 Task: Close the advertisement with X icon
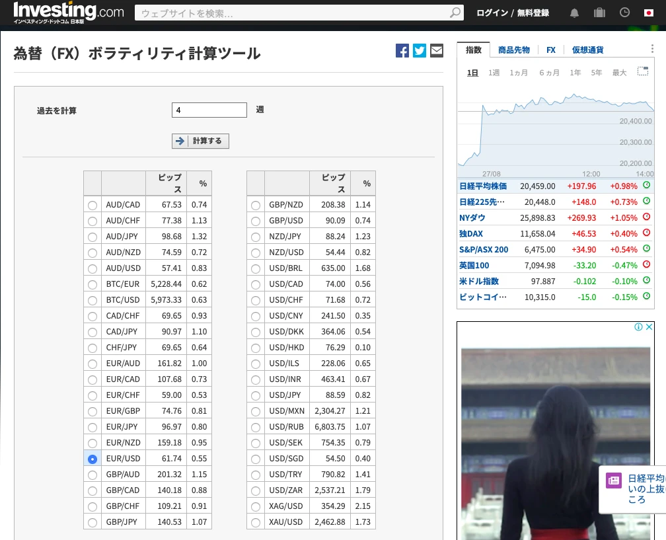coord(649,327)
